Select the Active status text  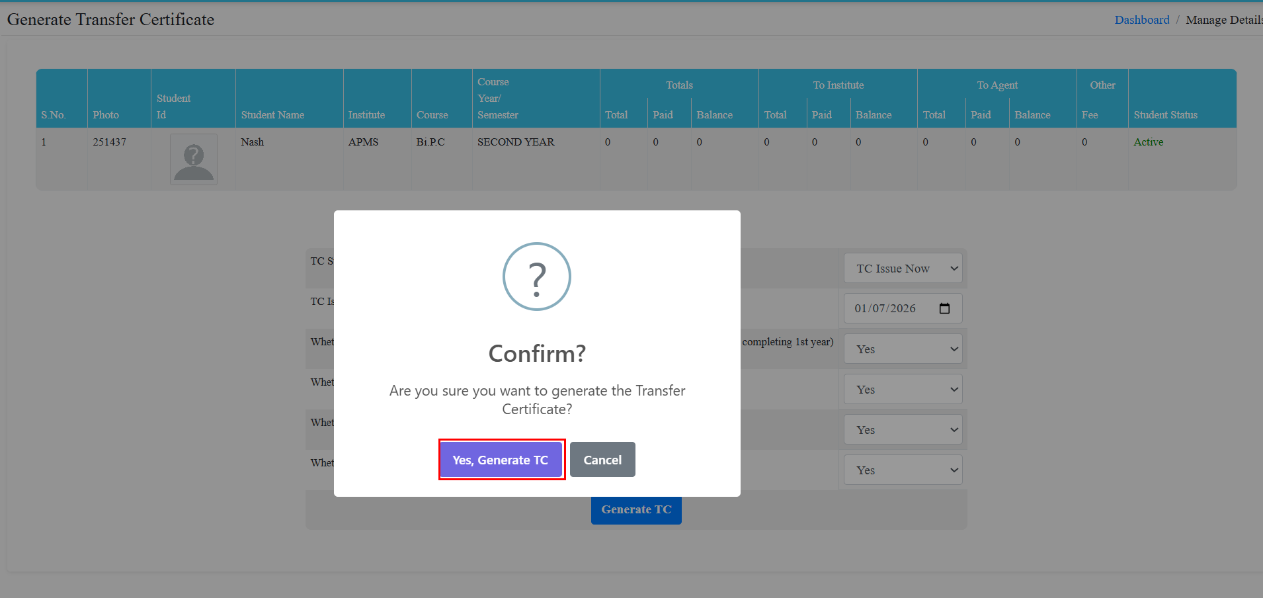click(x=1148, y=142)
